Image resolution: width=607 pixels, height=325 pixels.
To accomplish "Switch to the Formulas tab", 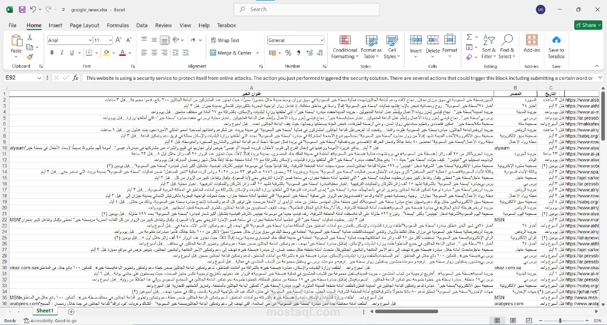I will [x=118, y=26].
